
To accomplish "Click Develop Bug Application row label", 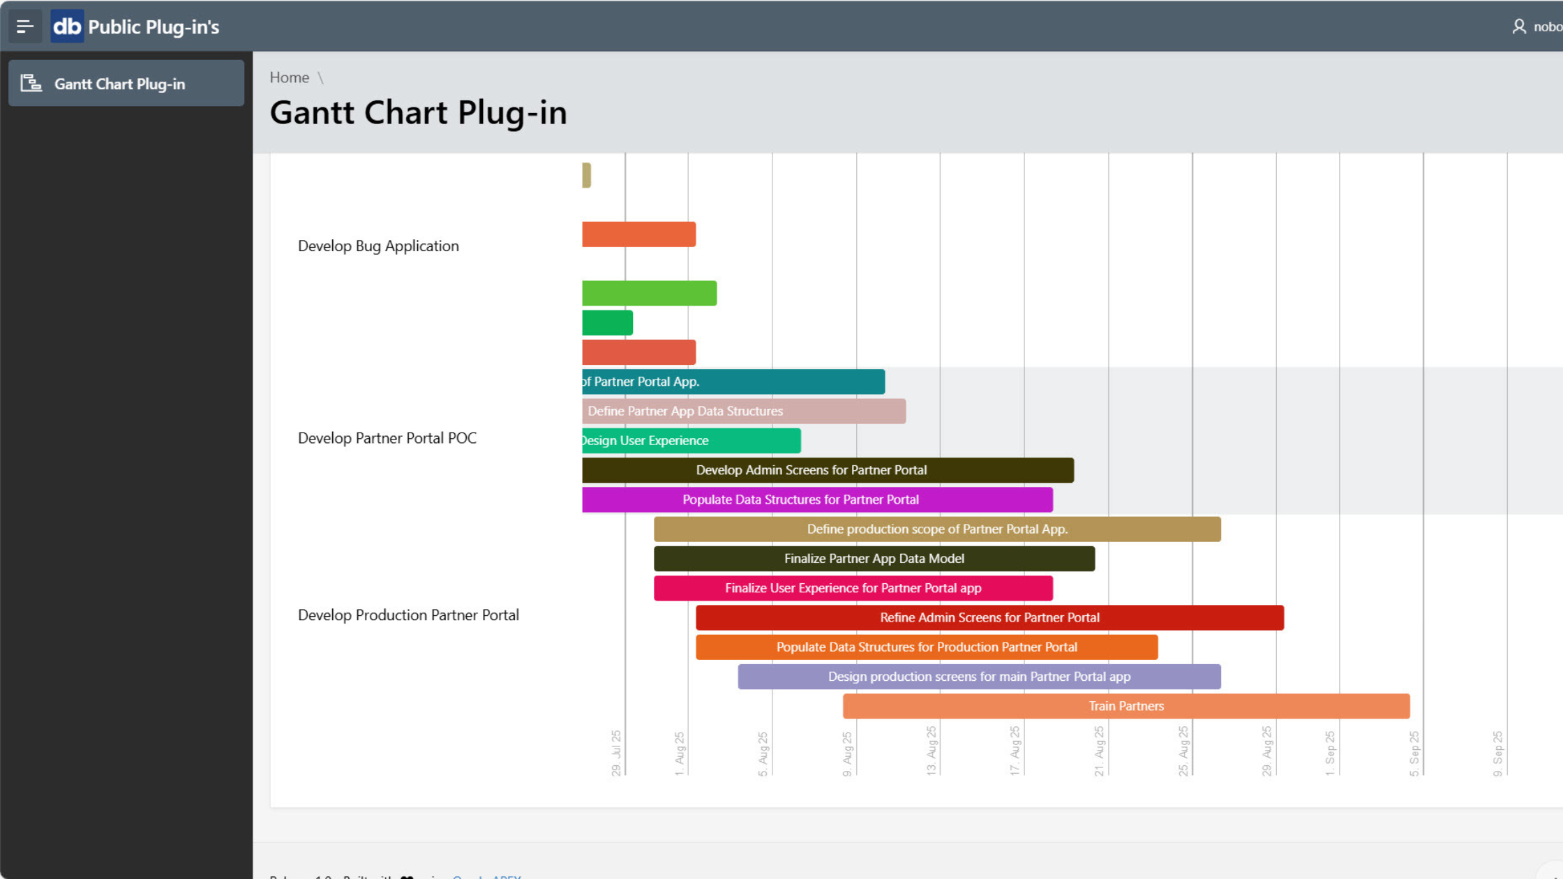I will coord(378,246).
